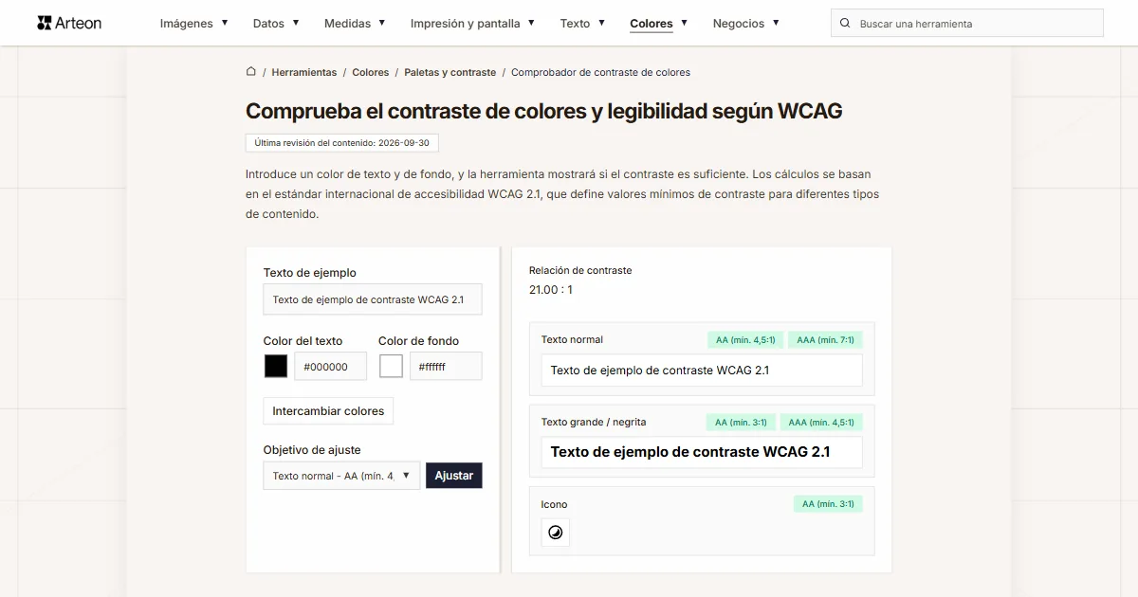Click the 21.00 : 1 contrast ratio value

pyautogui.click(x=551, y=290)
